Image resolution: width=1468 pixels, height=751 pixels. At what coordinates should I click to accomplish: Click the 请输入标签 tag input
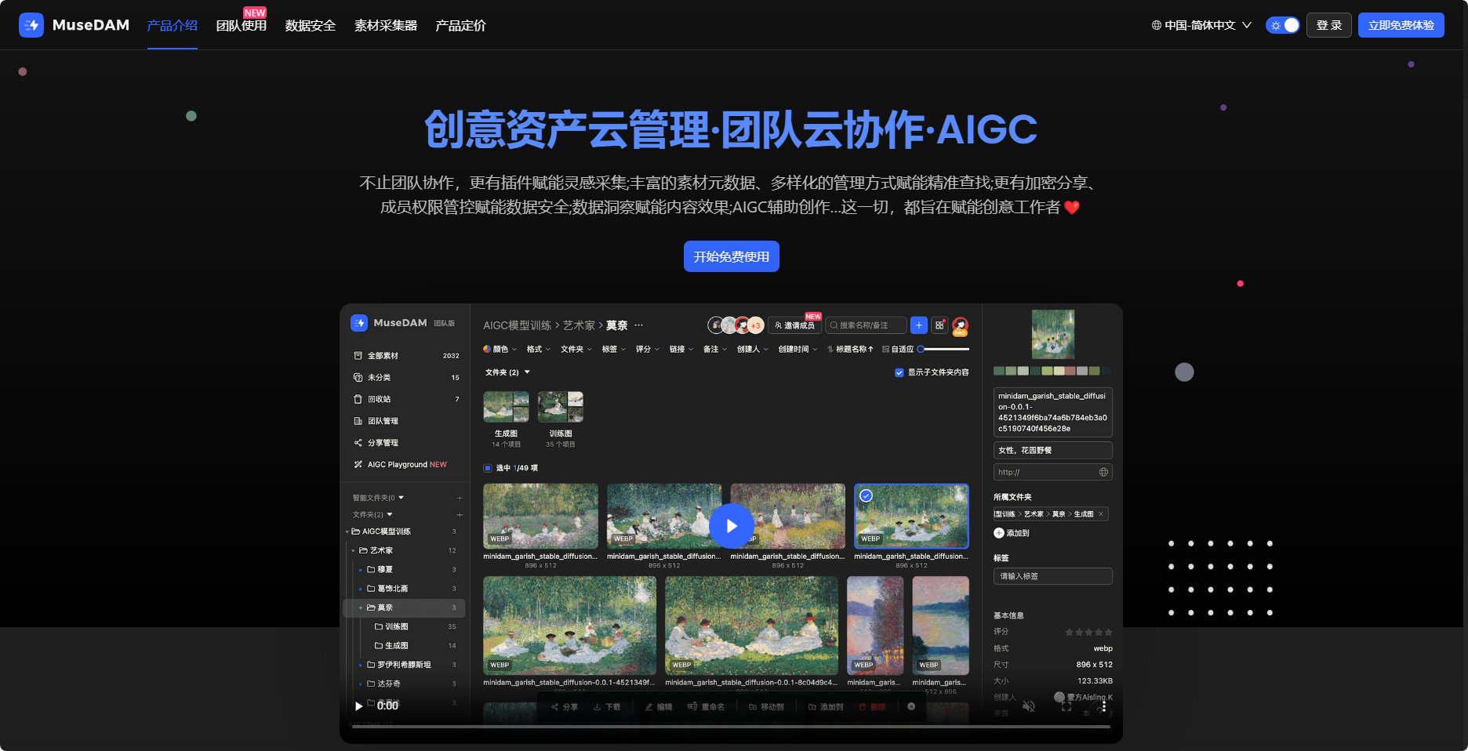click(1053, 576)
